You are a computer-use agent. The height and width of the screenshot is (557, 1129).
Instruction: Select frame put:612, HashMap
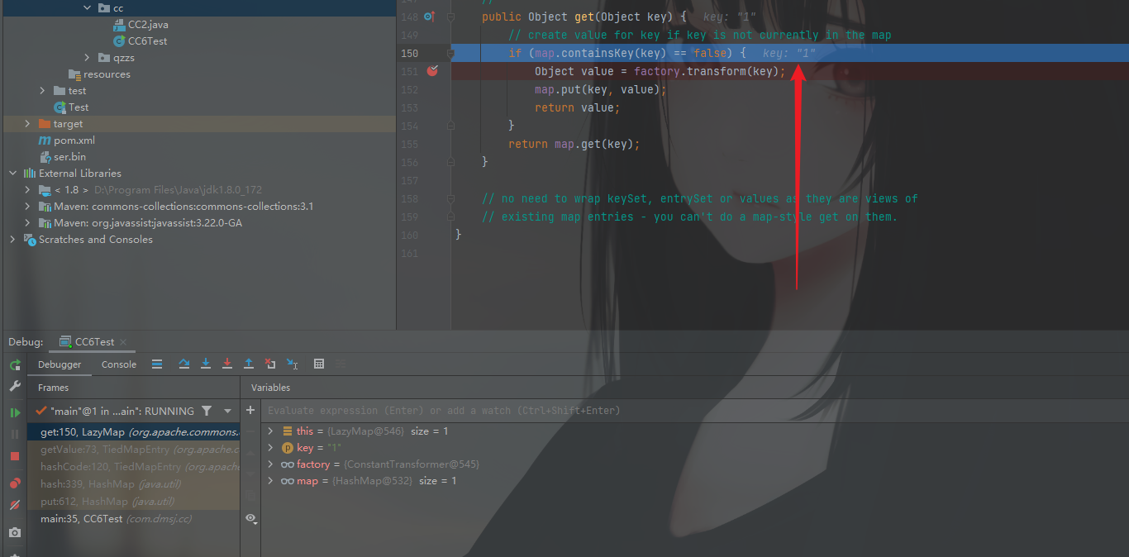[134, 502]
